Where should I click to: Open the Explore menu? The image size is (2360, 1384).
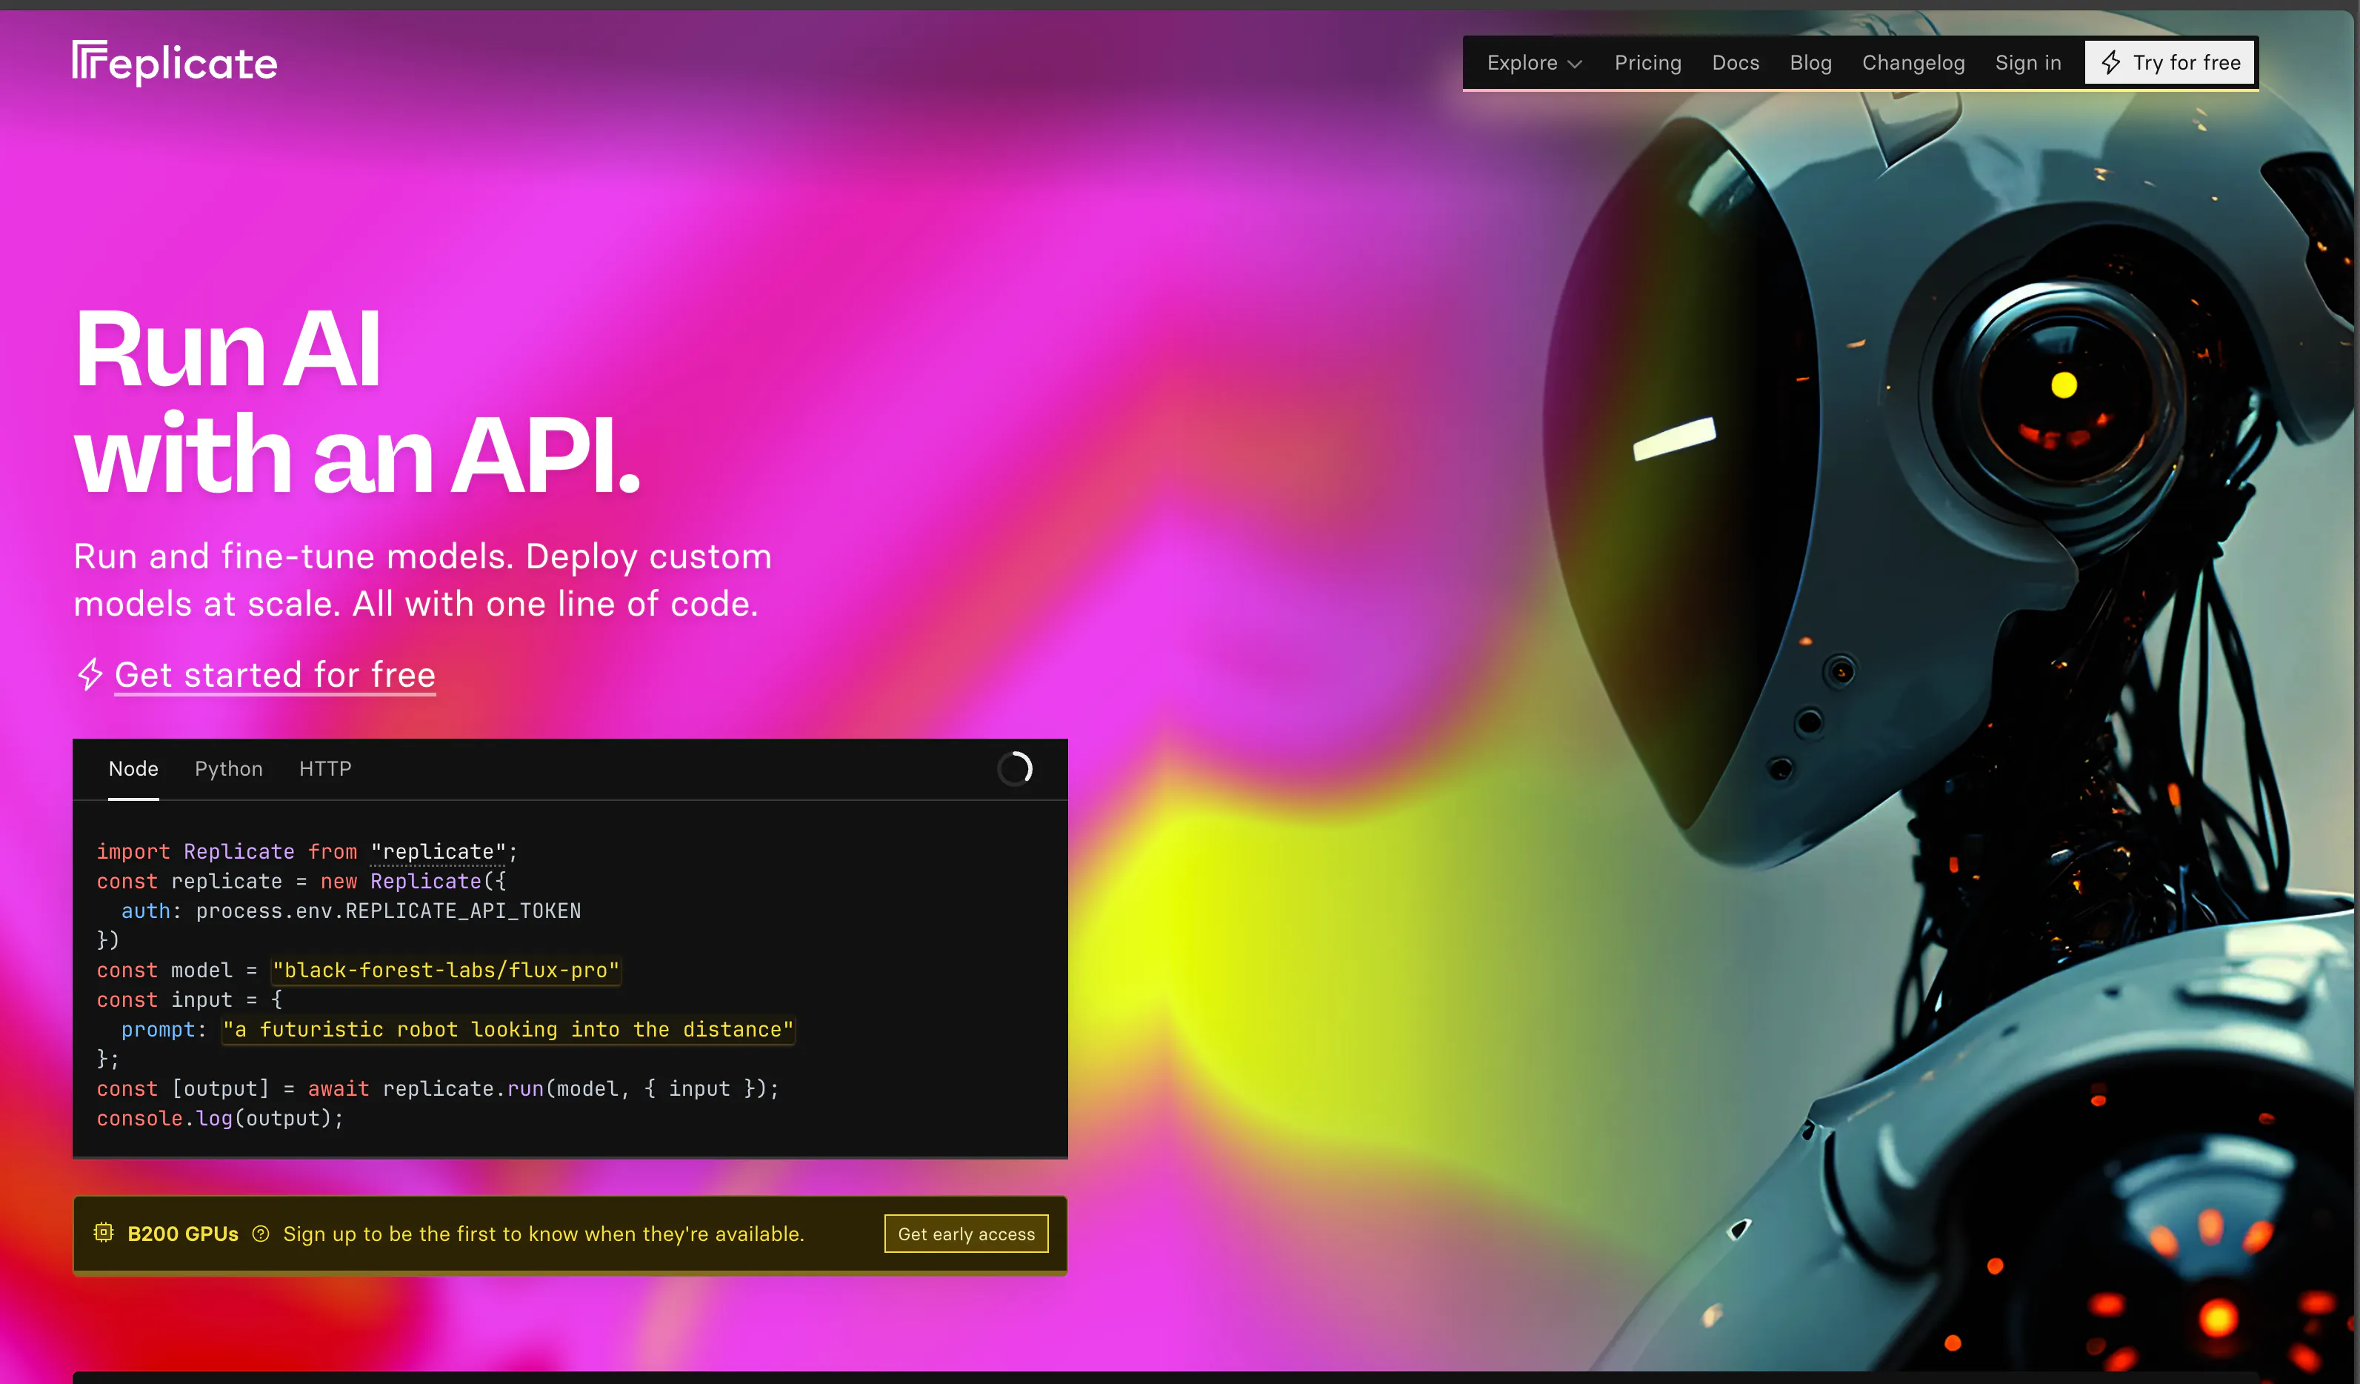pos(1523,63)
